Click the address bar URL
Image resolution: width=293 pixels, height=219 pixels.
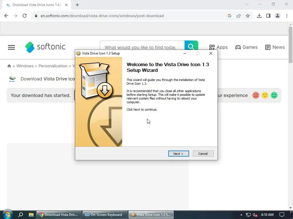[x=102, y=16]
